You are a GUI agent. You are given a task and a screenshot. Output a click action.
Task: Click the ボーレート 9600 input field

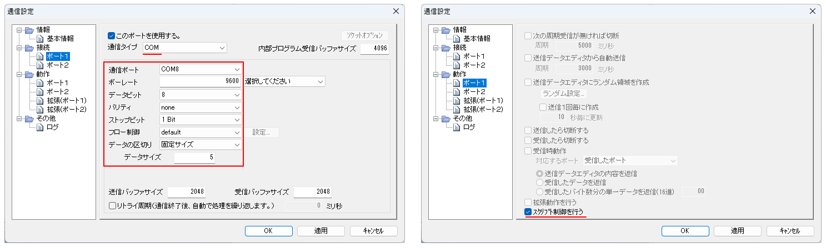[x=200, y=81]
